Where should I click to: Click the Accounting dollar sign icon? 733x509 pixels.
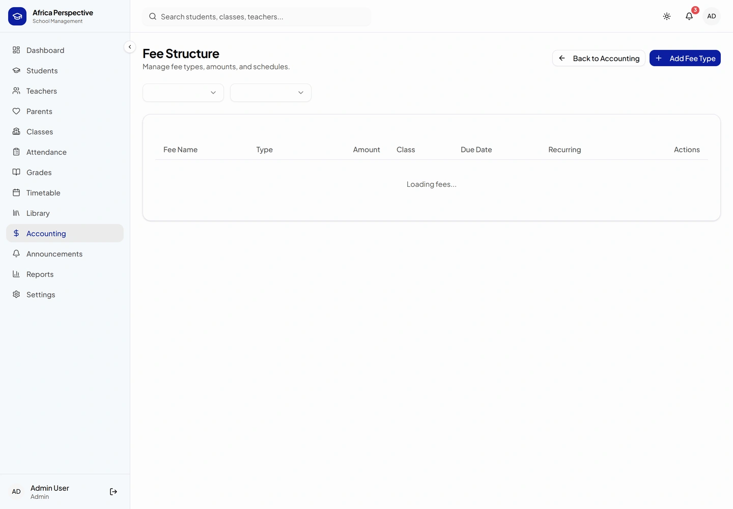pos(16,233)
